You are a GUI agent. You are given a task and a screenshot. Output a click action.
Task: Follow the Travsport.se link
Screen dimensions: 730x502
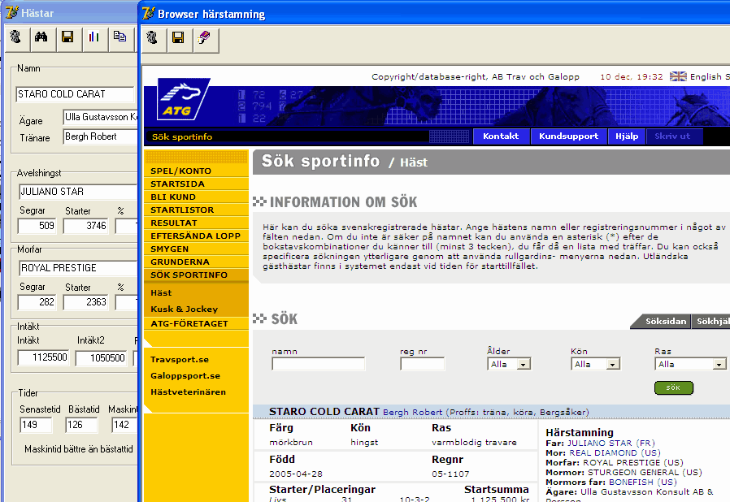(179, 360)
